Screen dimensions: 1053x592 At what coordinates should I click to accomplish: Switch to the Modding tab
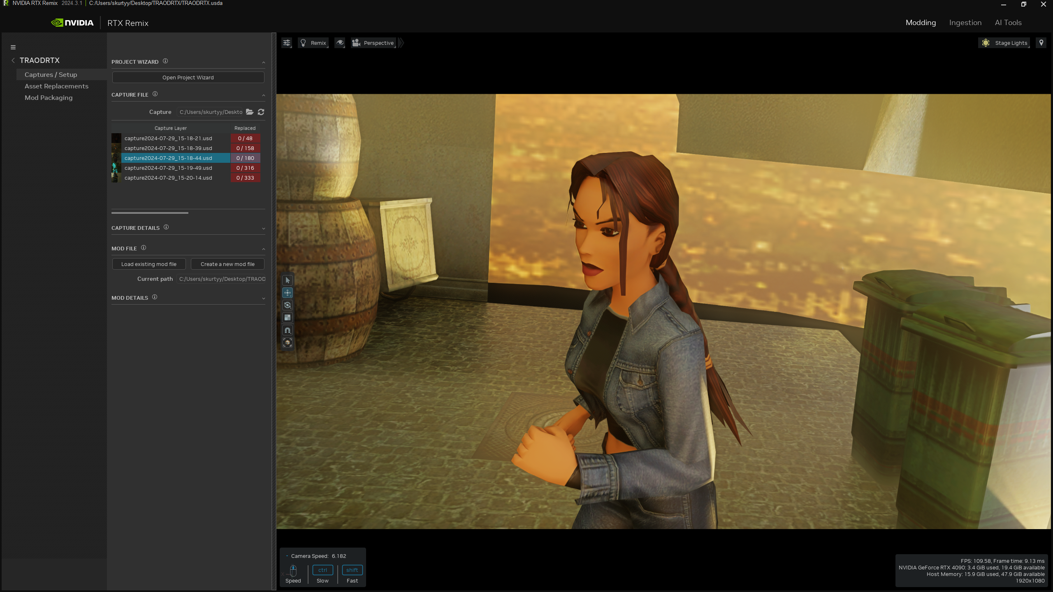pos(921,23)
